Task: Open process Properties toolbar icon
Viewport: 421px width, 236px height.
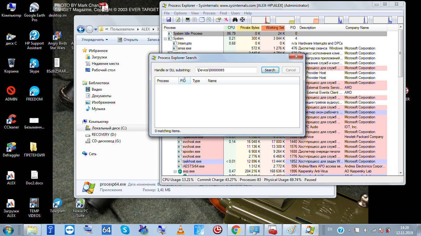Action: [x=219, y=20]
